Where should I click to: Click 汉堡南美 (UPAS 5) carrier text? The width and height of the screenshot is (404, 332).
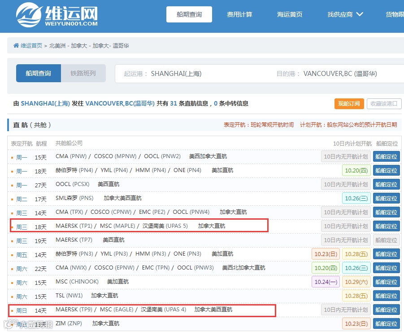(165, 226)
